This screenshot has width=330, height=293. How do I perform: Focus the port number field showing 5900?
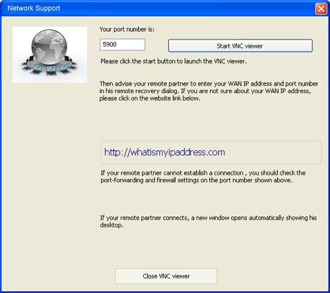tap(123, 45)
